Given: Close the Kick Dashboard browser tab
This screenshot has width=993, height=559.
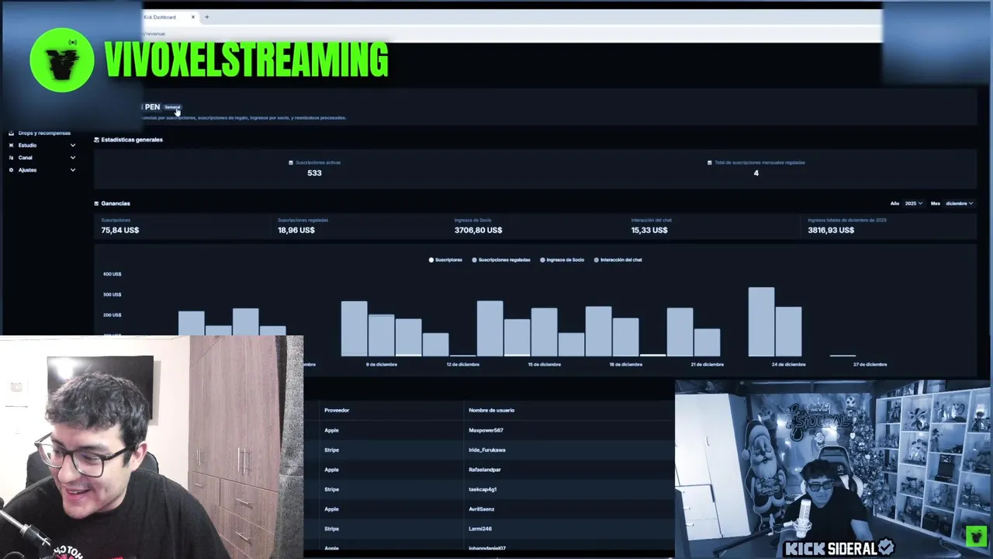Looking at the screenshot, I should [193, 17].
